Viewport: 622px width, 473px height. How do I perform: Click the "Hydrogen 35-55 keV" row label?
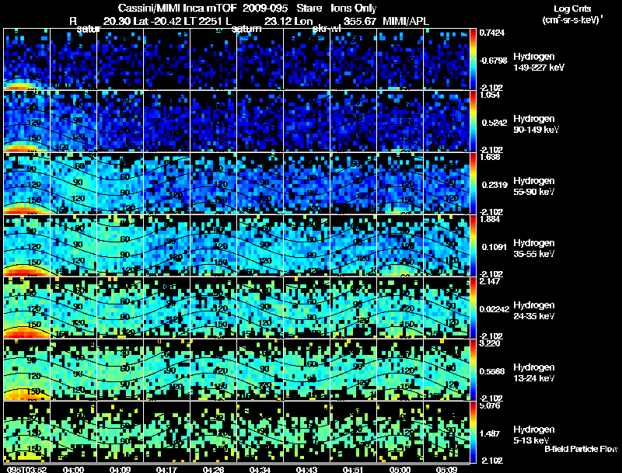tap(534, 249)
